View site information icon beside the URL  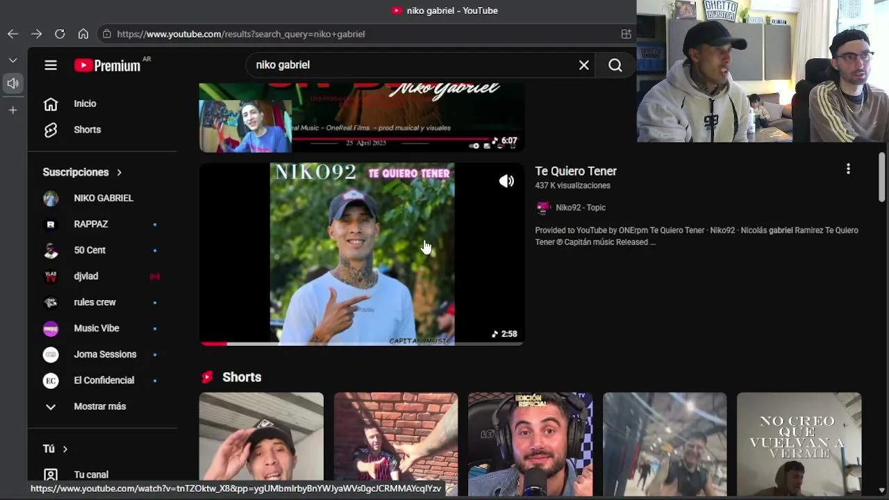(x=106, y=33)
